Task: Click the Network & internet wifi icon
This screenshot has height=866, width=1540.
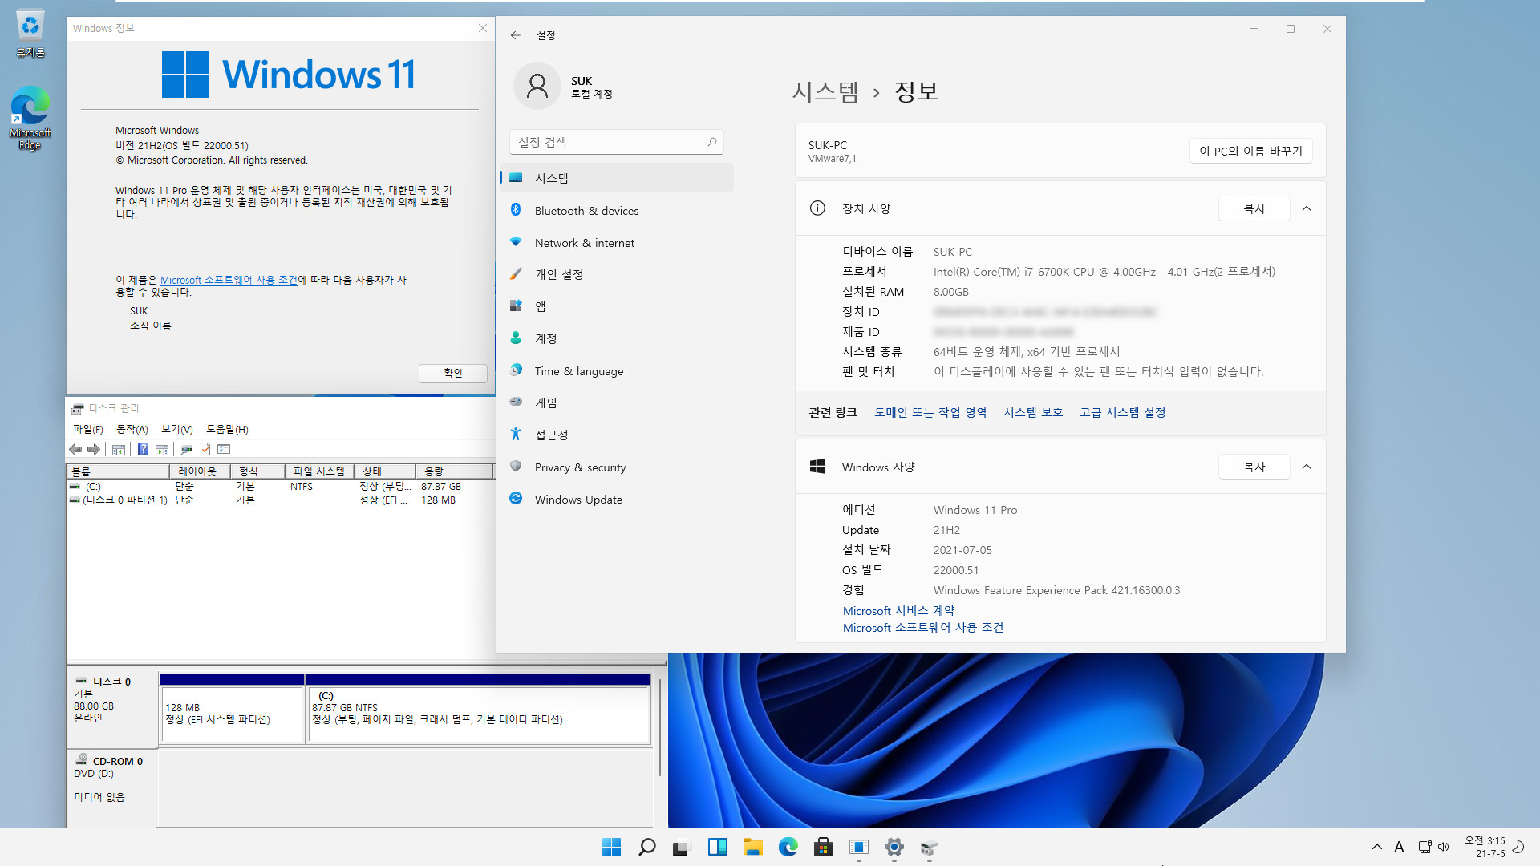Action: coord(516,242)
